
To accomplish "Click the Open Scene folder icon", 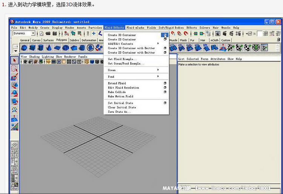I will point(48,33).
